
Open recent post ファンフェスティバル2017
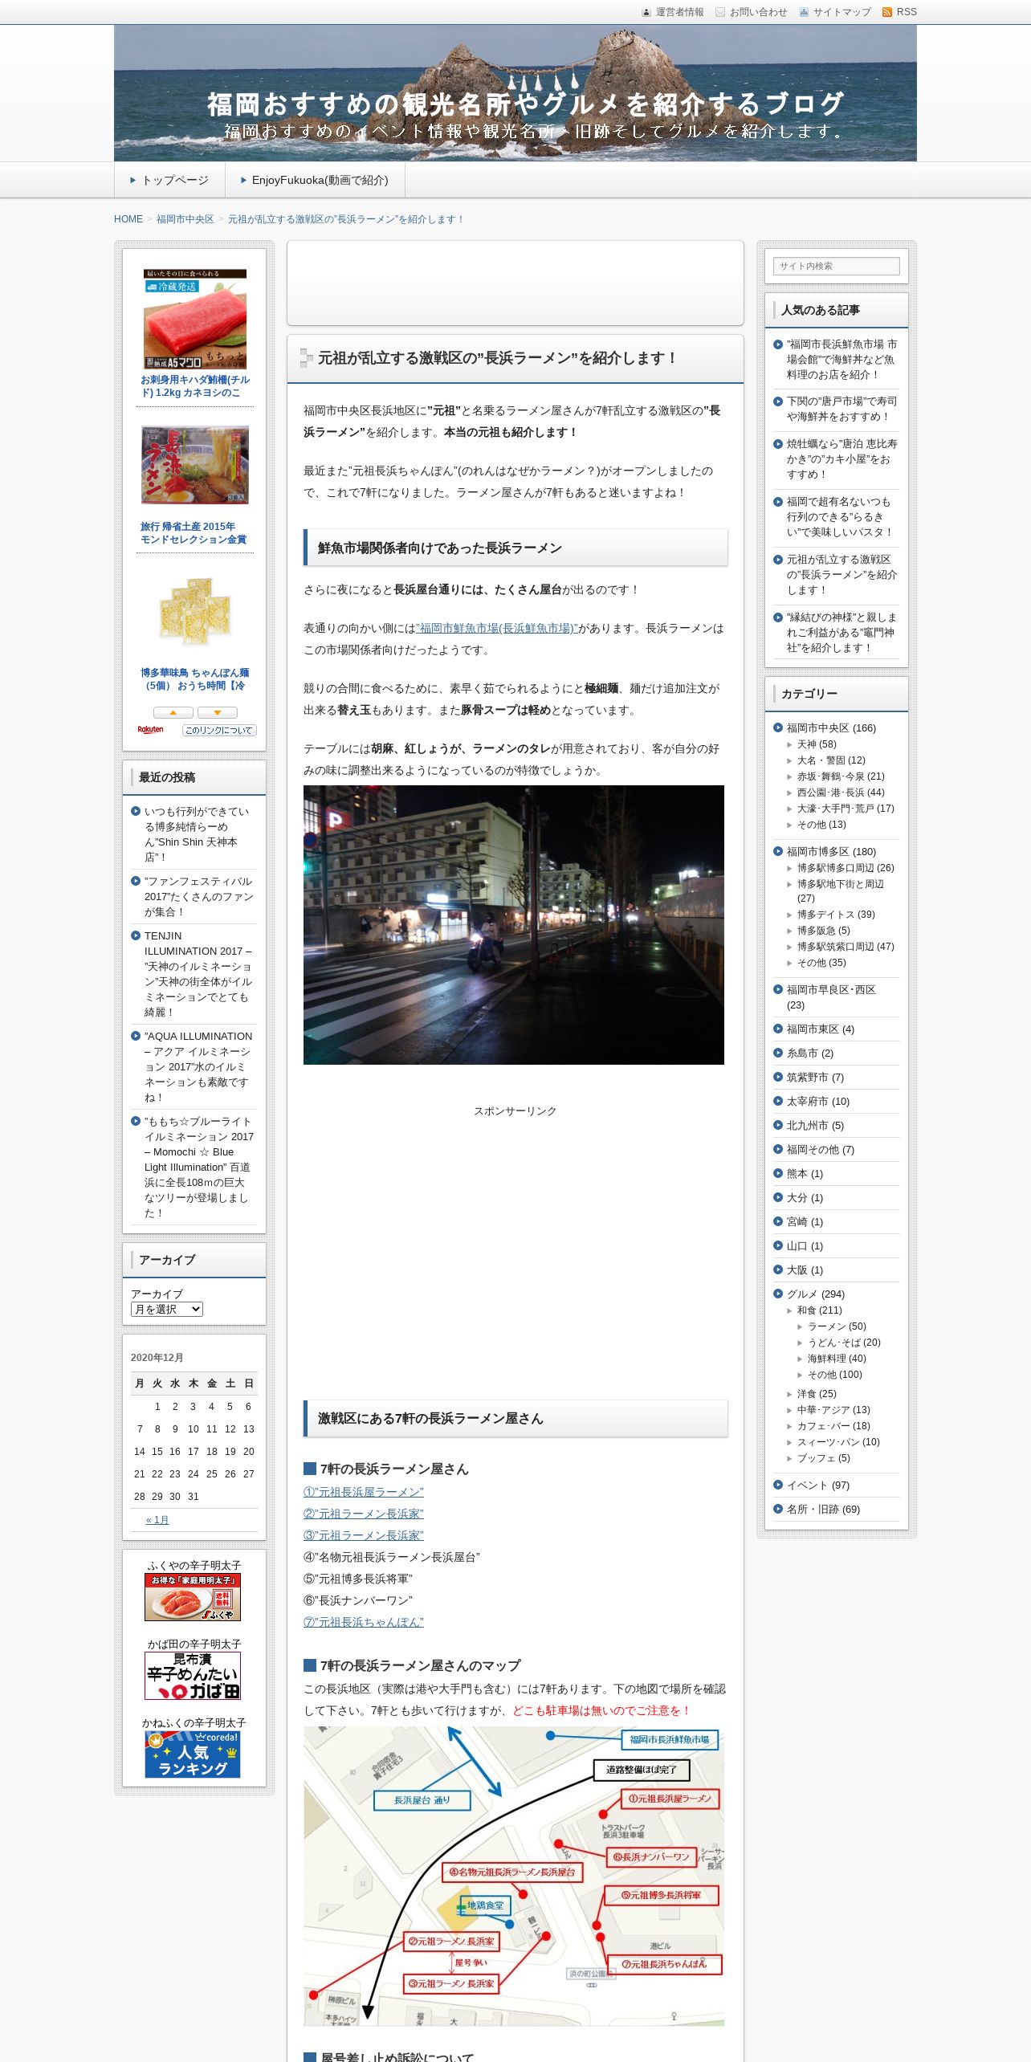(x=198, y=897)
